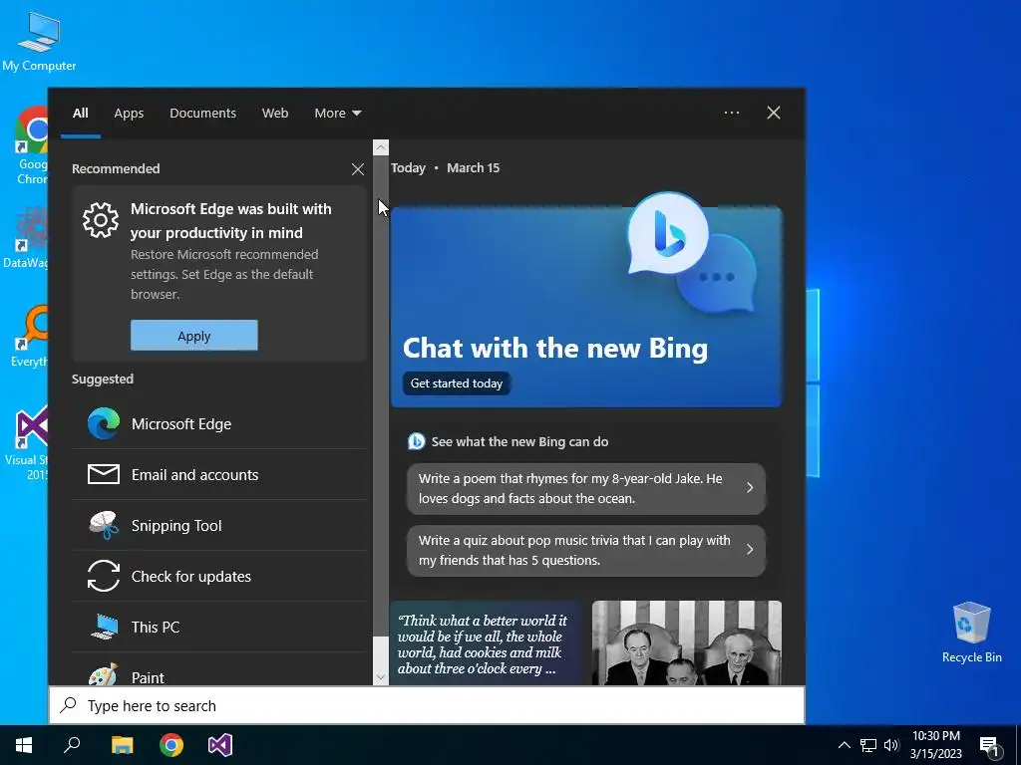This screenshot has height=765, width=1021.
Task: Show hidden system tray icons
Action: tap(844, 745)
